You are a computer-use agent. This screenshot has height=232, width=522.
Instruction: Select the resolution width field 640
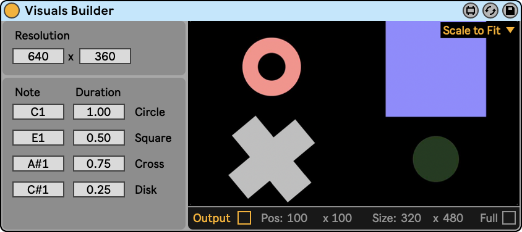coord(38,56)
